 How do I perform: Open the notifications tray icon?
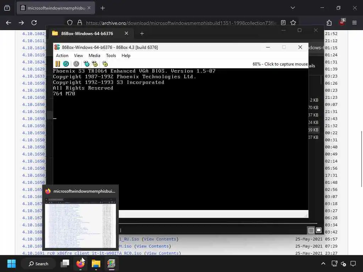353,263
